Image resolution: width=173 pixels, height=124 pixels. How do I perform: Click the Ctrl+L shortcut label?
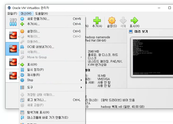tap(77, 100)
